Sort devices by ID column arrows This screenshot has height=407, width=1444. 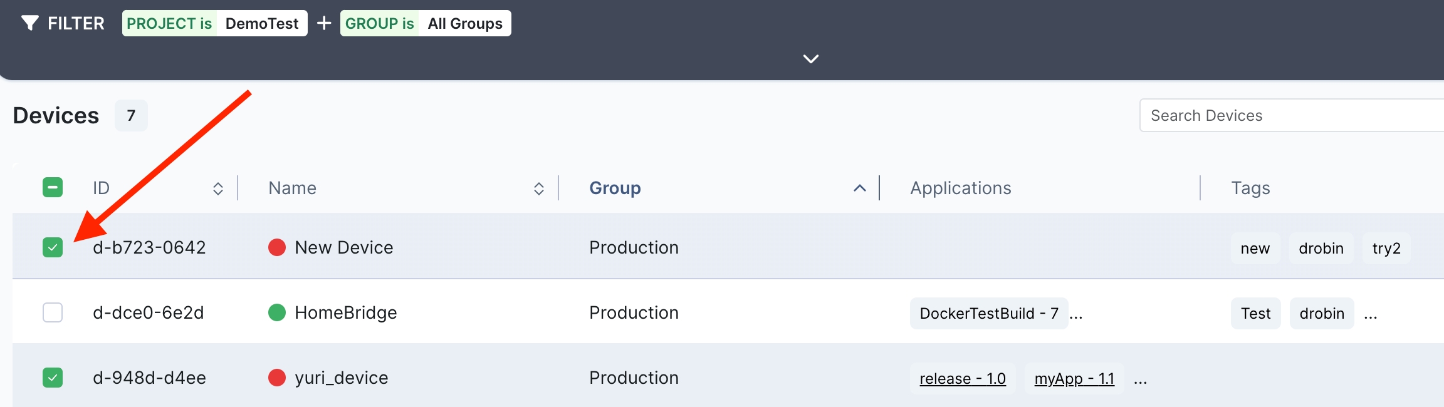[x=218, y=188]
